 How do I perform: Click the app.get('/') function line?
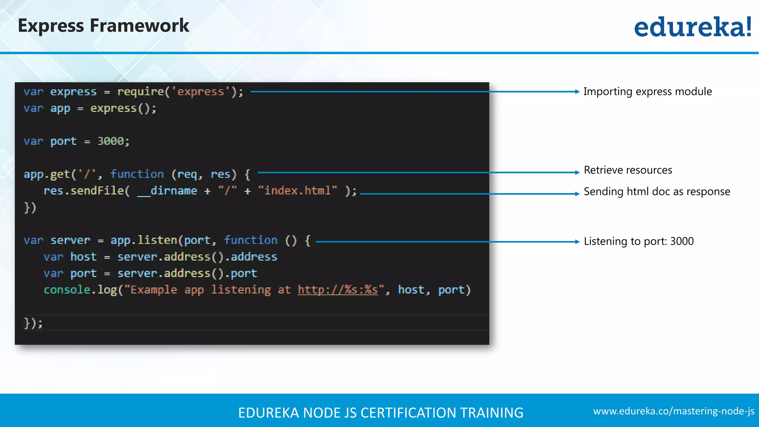[x=137, y=174]
